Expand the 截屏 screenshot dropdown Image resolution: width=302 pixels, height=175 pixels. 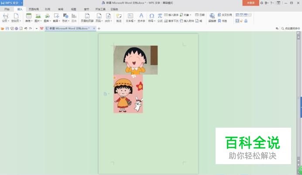(59, 21)
